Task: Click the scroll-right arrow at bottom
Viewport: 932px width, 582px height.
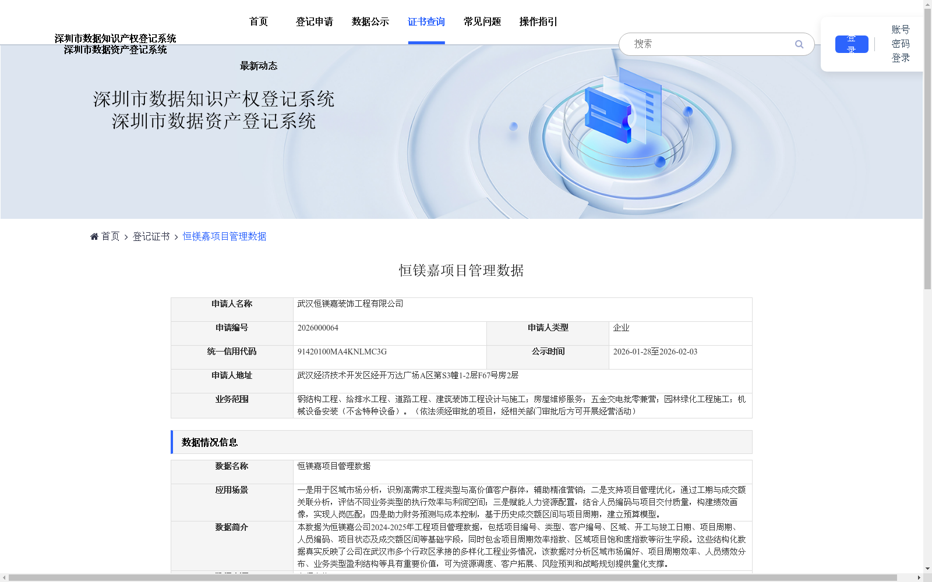Action: tap(919, 577)
